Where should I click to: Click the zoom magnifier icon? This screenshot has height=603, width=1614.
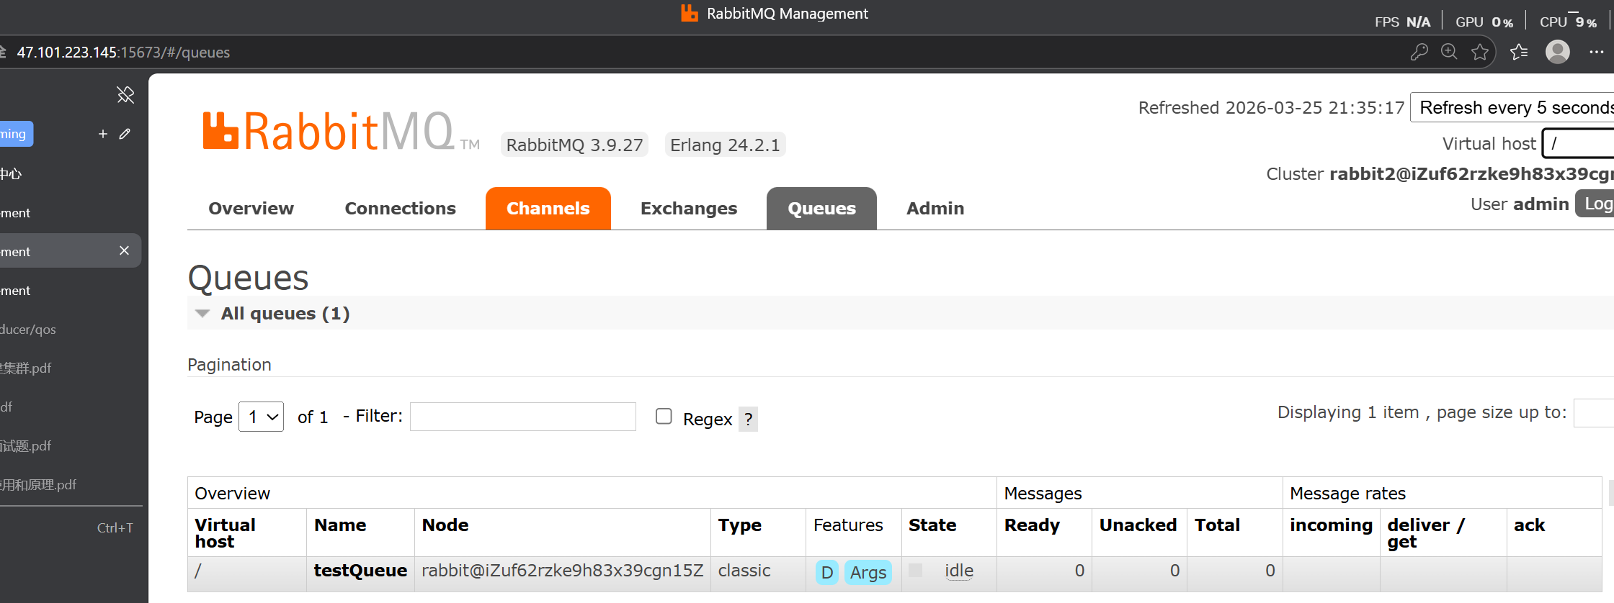pyautogui.click(x=1449, y=52)
